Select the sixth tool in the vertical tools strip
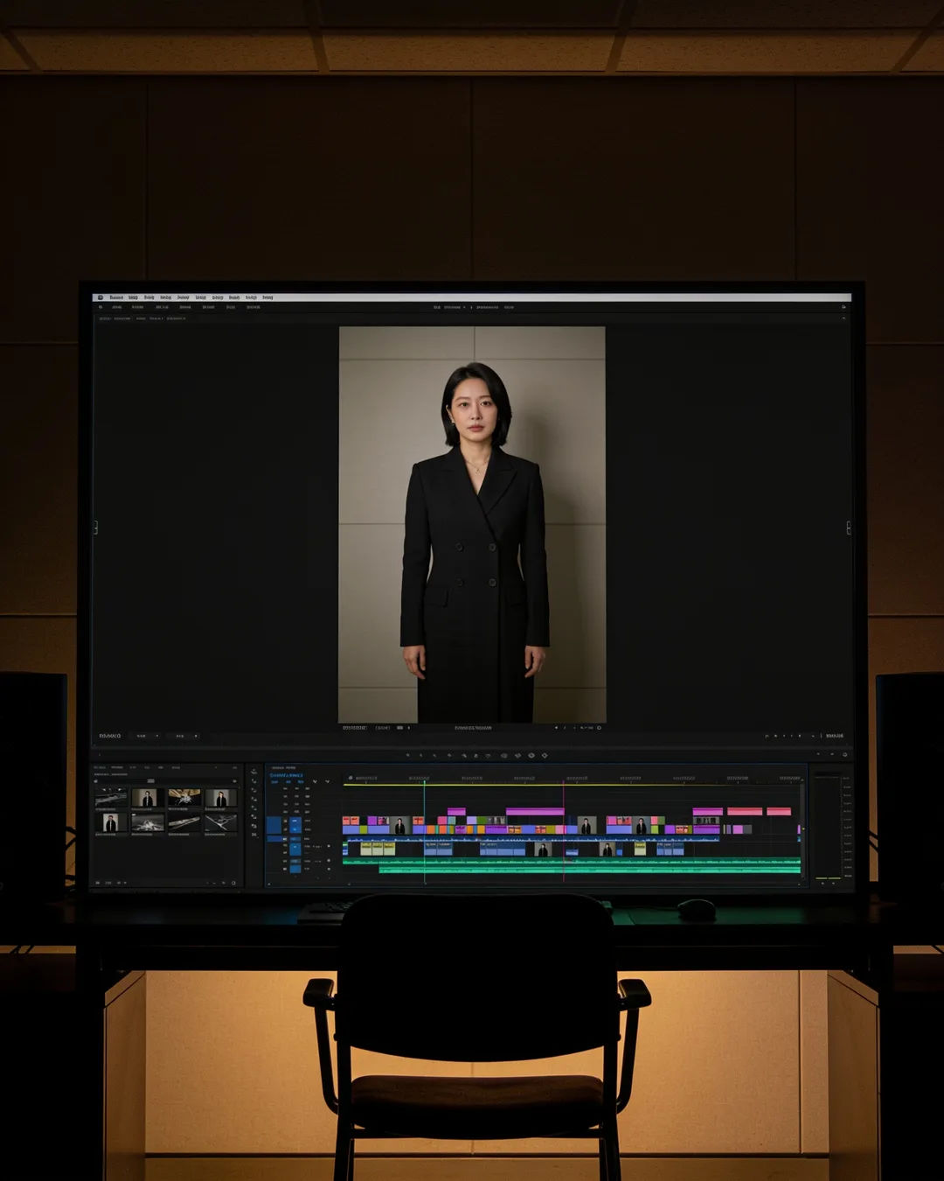The image size is (944, 1181). [x=254, y=816]
